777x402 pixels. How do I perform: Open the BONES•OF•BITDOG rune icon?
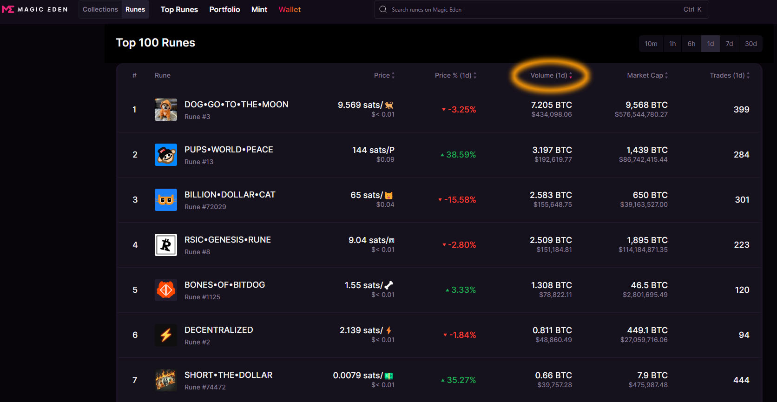166,290
